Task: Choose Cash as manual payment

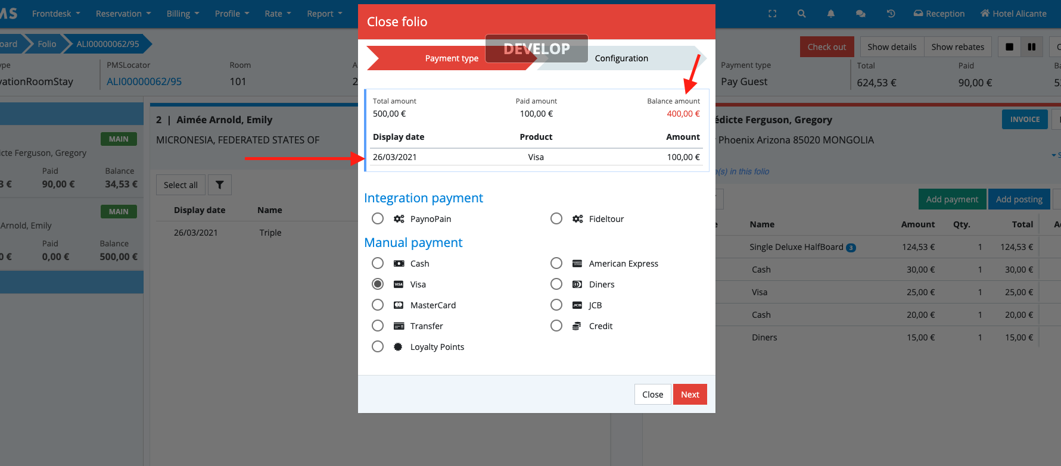Action: click(378, 263)
